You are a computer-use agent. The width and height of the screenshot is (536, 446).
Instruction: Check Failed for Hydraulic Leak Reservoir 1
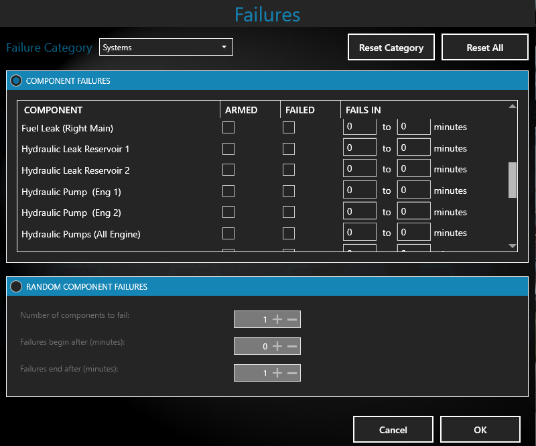[289, 149]
